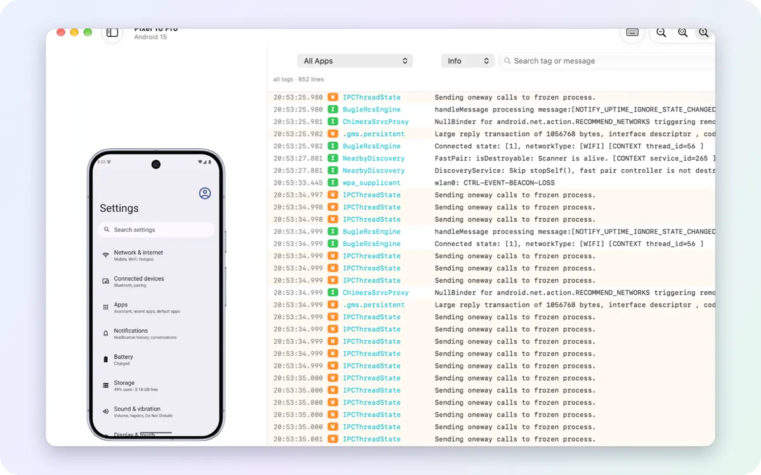Click the magnifier icon in Search settings
The image size is (761, 475).
pos(107,230)
